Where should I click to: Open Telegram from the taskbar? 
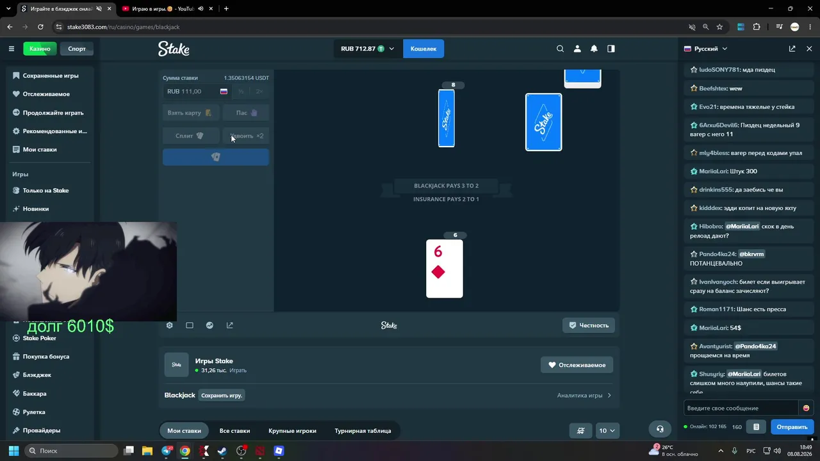167,451
